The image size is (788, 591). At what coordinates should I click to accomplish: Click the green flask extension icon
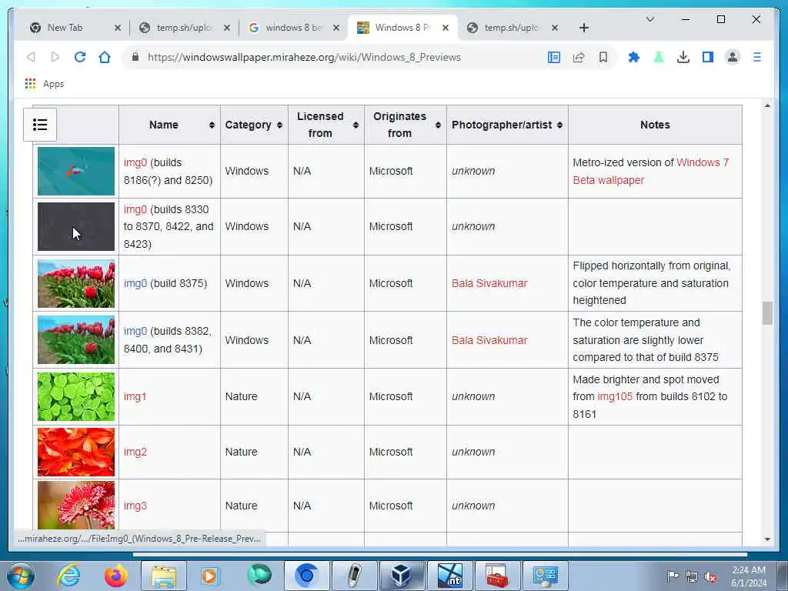pyautogui.click(x=659, y=57)
